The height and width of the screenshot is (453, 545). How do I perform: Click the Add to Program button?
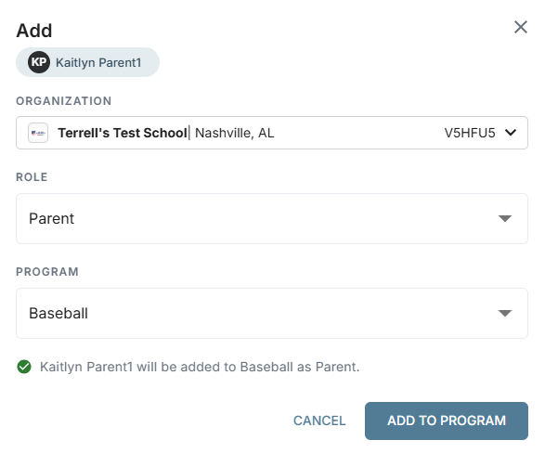tap(447, 421)
